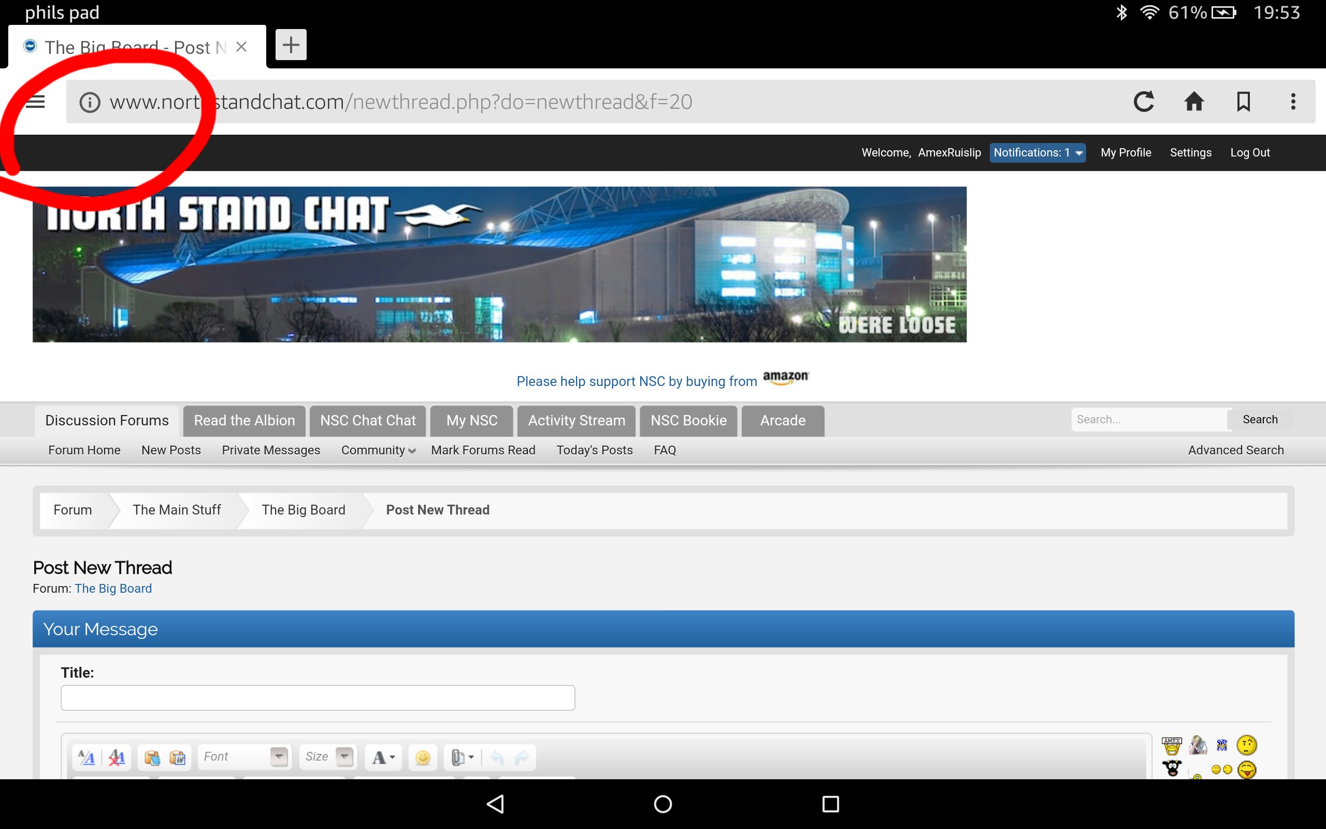Focus the forum Search field
The image size is (1326, 829).
(1149, 420)
